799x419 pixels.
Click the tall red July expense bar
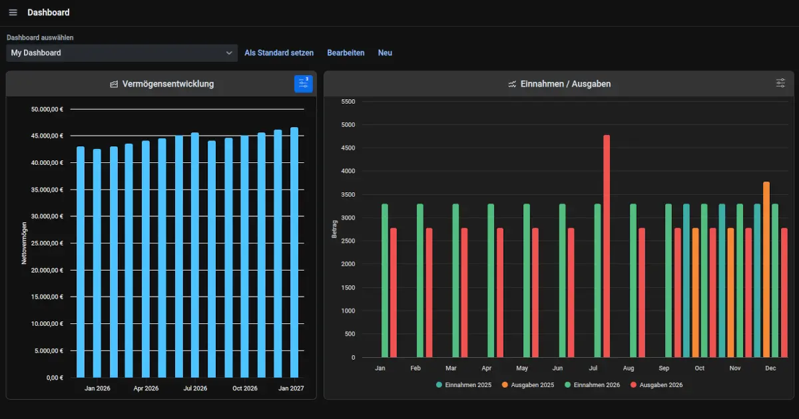point(607,246)
